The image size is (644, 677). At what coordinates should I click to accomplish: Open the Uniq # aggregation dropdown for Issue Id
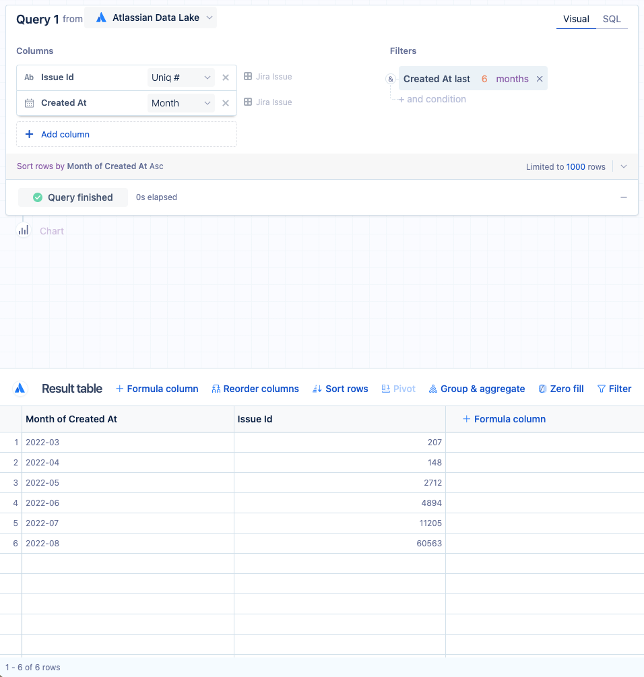tap(181, 77)
